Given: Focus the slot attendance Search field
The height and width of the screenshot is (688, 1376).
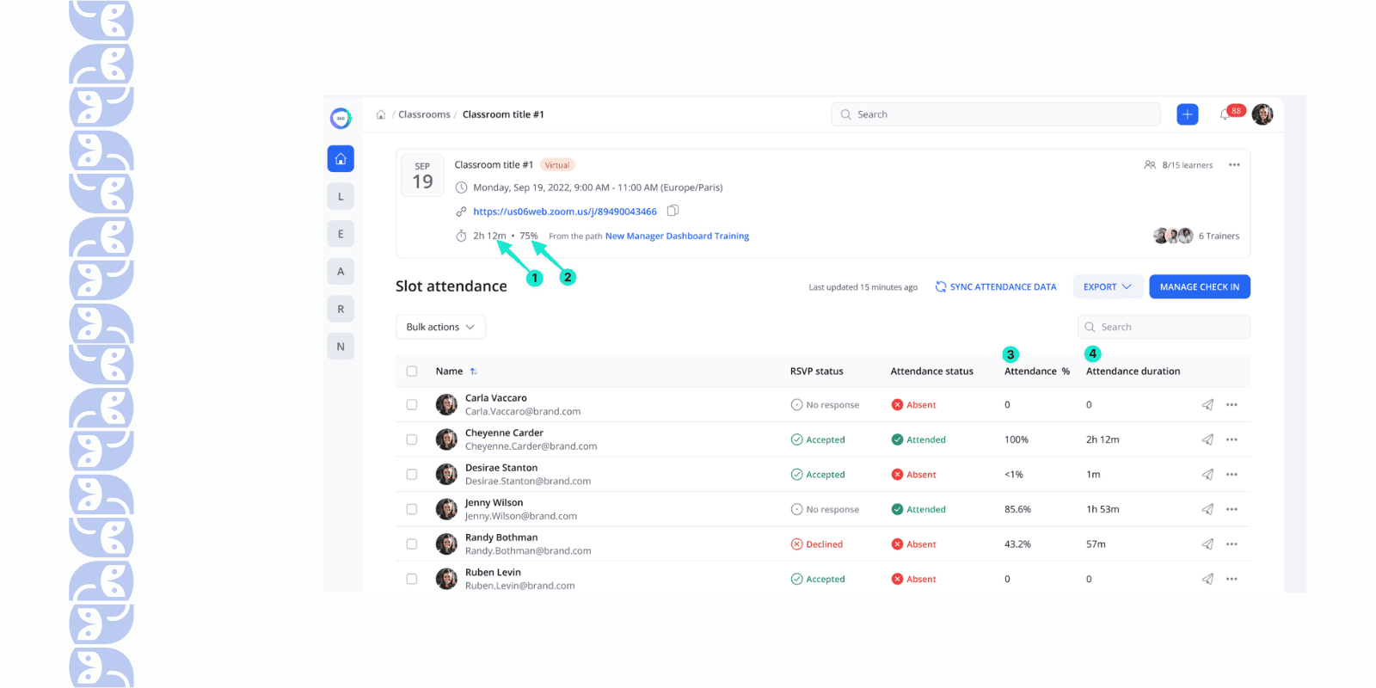Looking at the screenshot, I should coord(1164,327).
